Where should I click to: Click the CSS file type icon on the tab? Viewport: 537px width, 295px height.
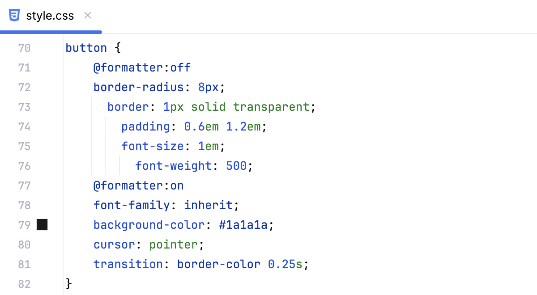pos(14,15)
